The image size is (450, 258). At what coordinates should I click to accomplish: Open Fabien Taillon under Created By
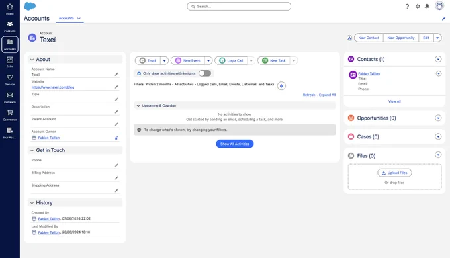pos(49,219)
